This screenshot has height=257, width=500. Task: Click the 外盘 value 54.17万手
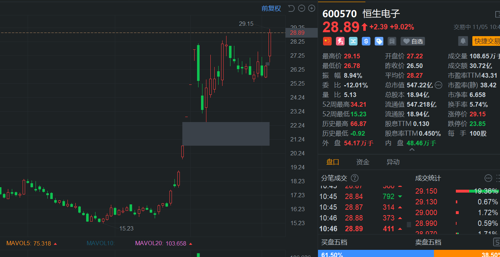point(359,143)
